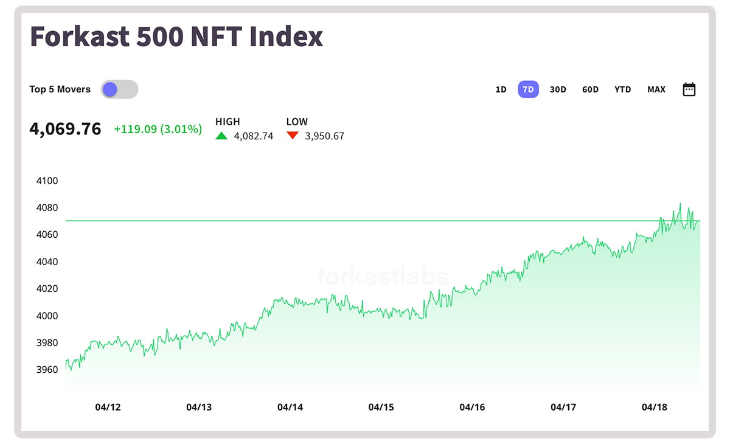The image size is (730, 444).
Task: Show year-to-date with YTD
Action: (622, 89)
